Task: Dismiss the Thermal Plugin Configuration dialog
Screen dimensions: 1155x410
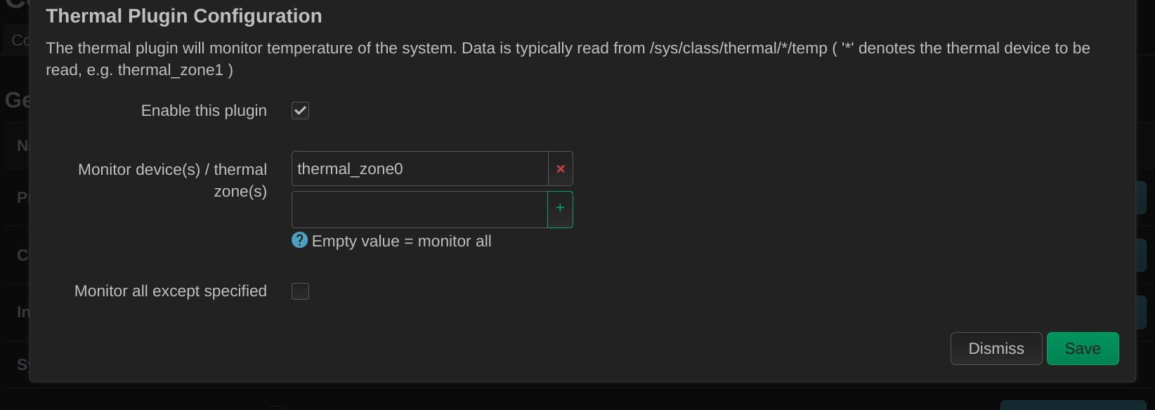Action: point(996,348)
